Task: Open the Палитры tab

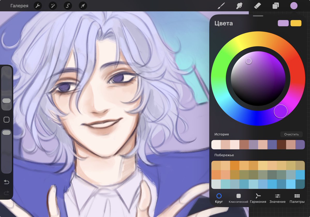Action: [297, 198]
